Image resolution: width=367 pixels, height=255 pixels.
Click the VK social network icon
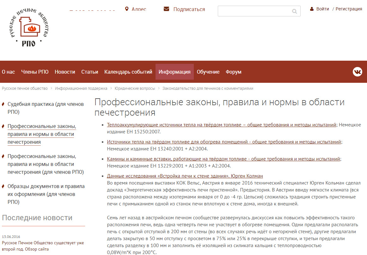pos(357,72)
